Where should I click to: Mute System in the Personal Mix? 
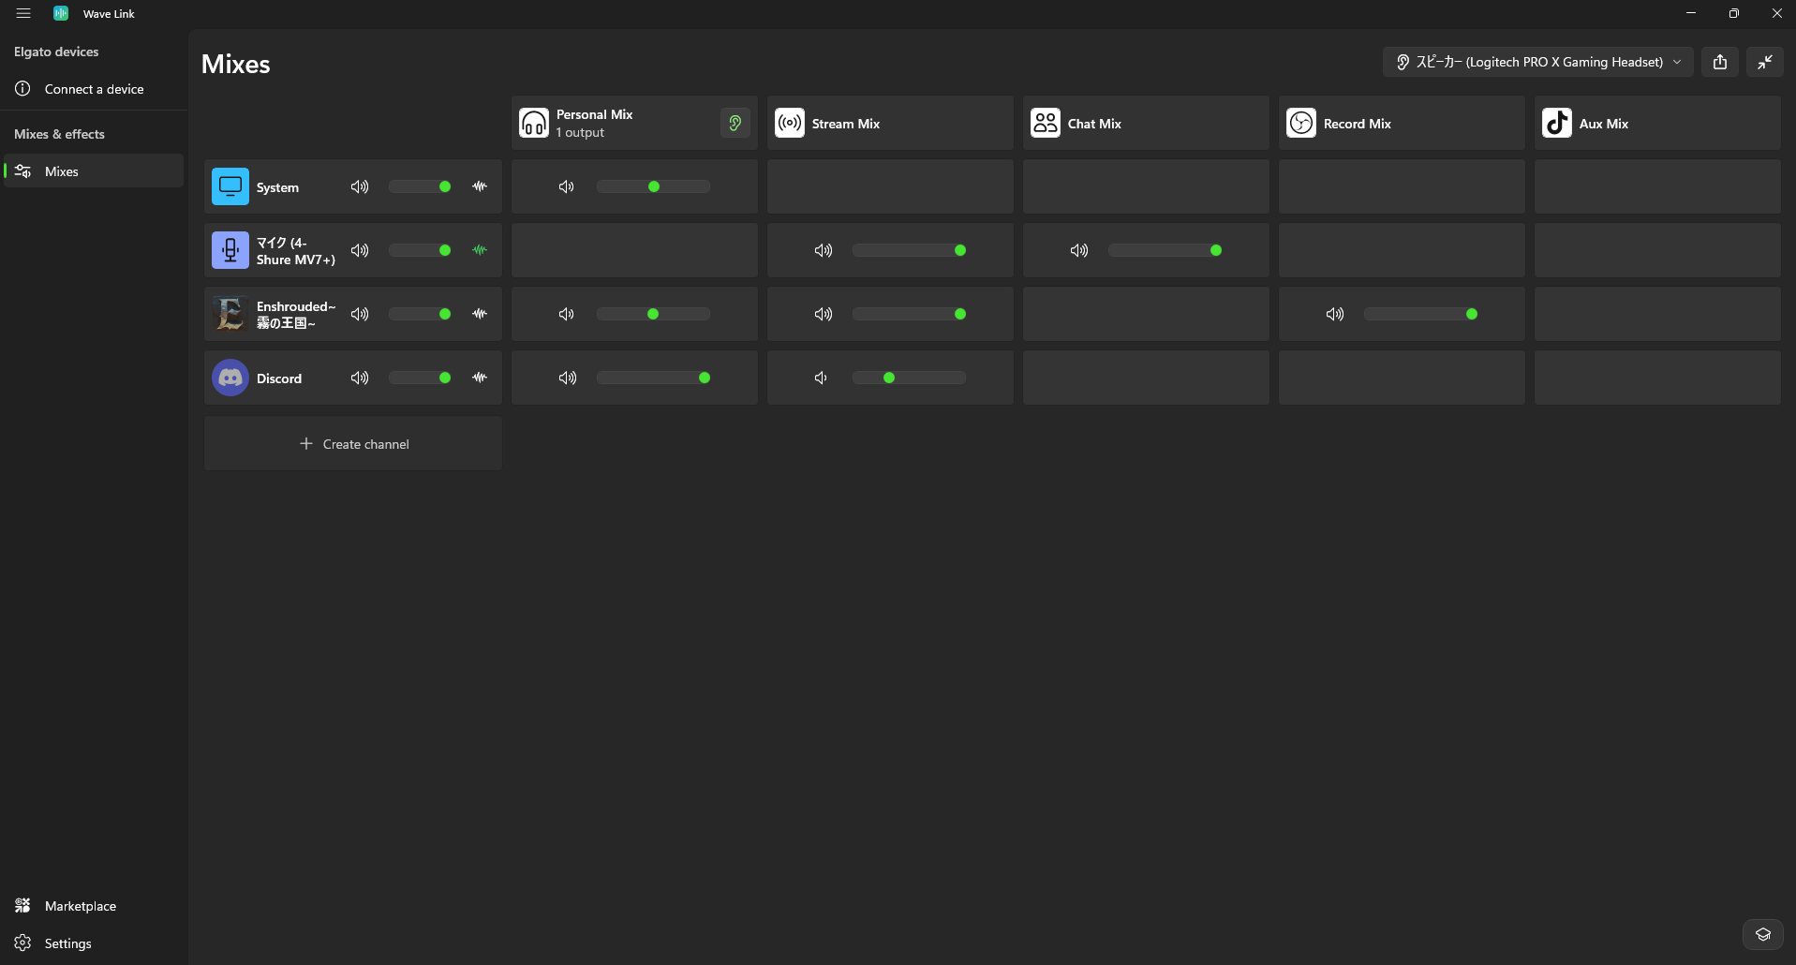[x=567, y=186]
